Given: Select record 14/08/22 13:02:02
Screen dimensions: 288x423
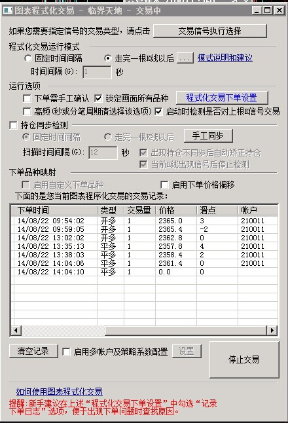Looking at the screenshot, I should tap(145, 238).
